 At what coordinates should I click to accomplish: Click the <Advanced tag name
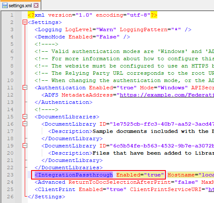[50, 182]
